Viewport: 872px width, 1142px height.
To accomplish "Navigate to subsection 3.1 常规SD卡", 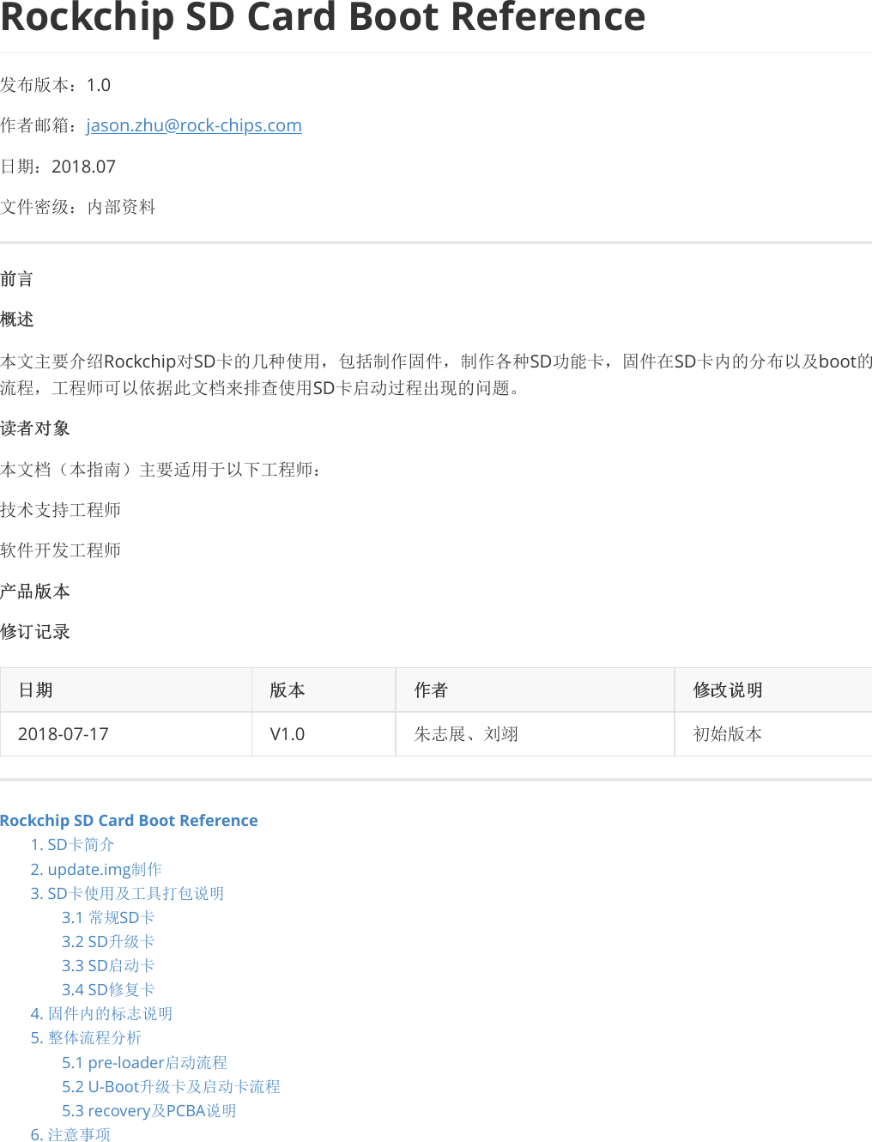I will pyautogui.click(x=108, y=917).
